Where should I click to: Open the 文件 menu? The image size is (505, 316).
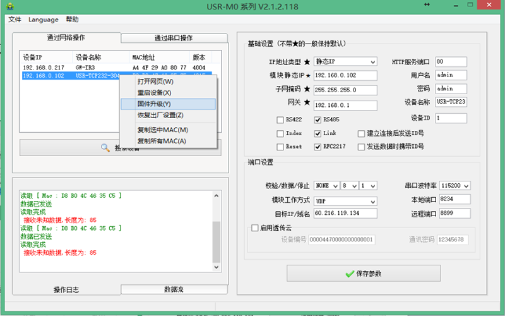click(15, 20)
